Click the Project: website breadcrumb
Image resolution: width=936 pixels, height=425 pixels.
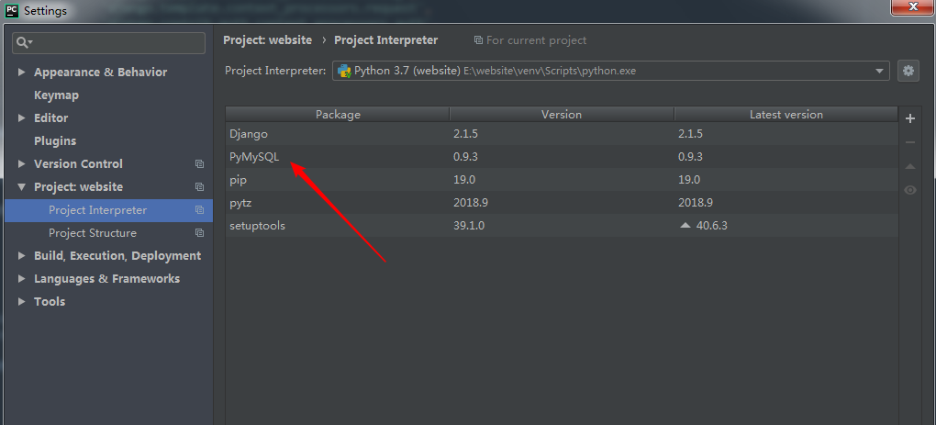click(267, 40)
